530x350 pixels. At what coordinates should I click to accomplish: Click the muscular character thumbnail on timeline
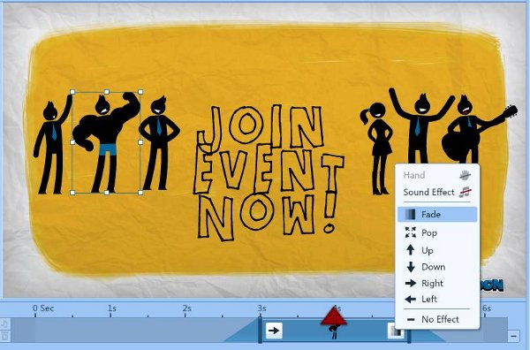[334, 332]
